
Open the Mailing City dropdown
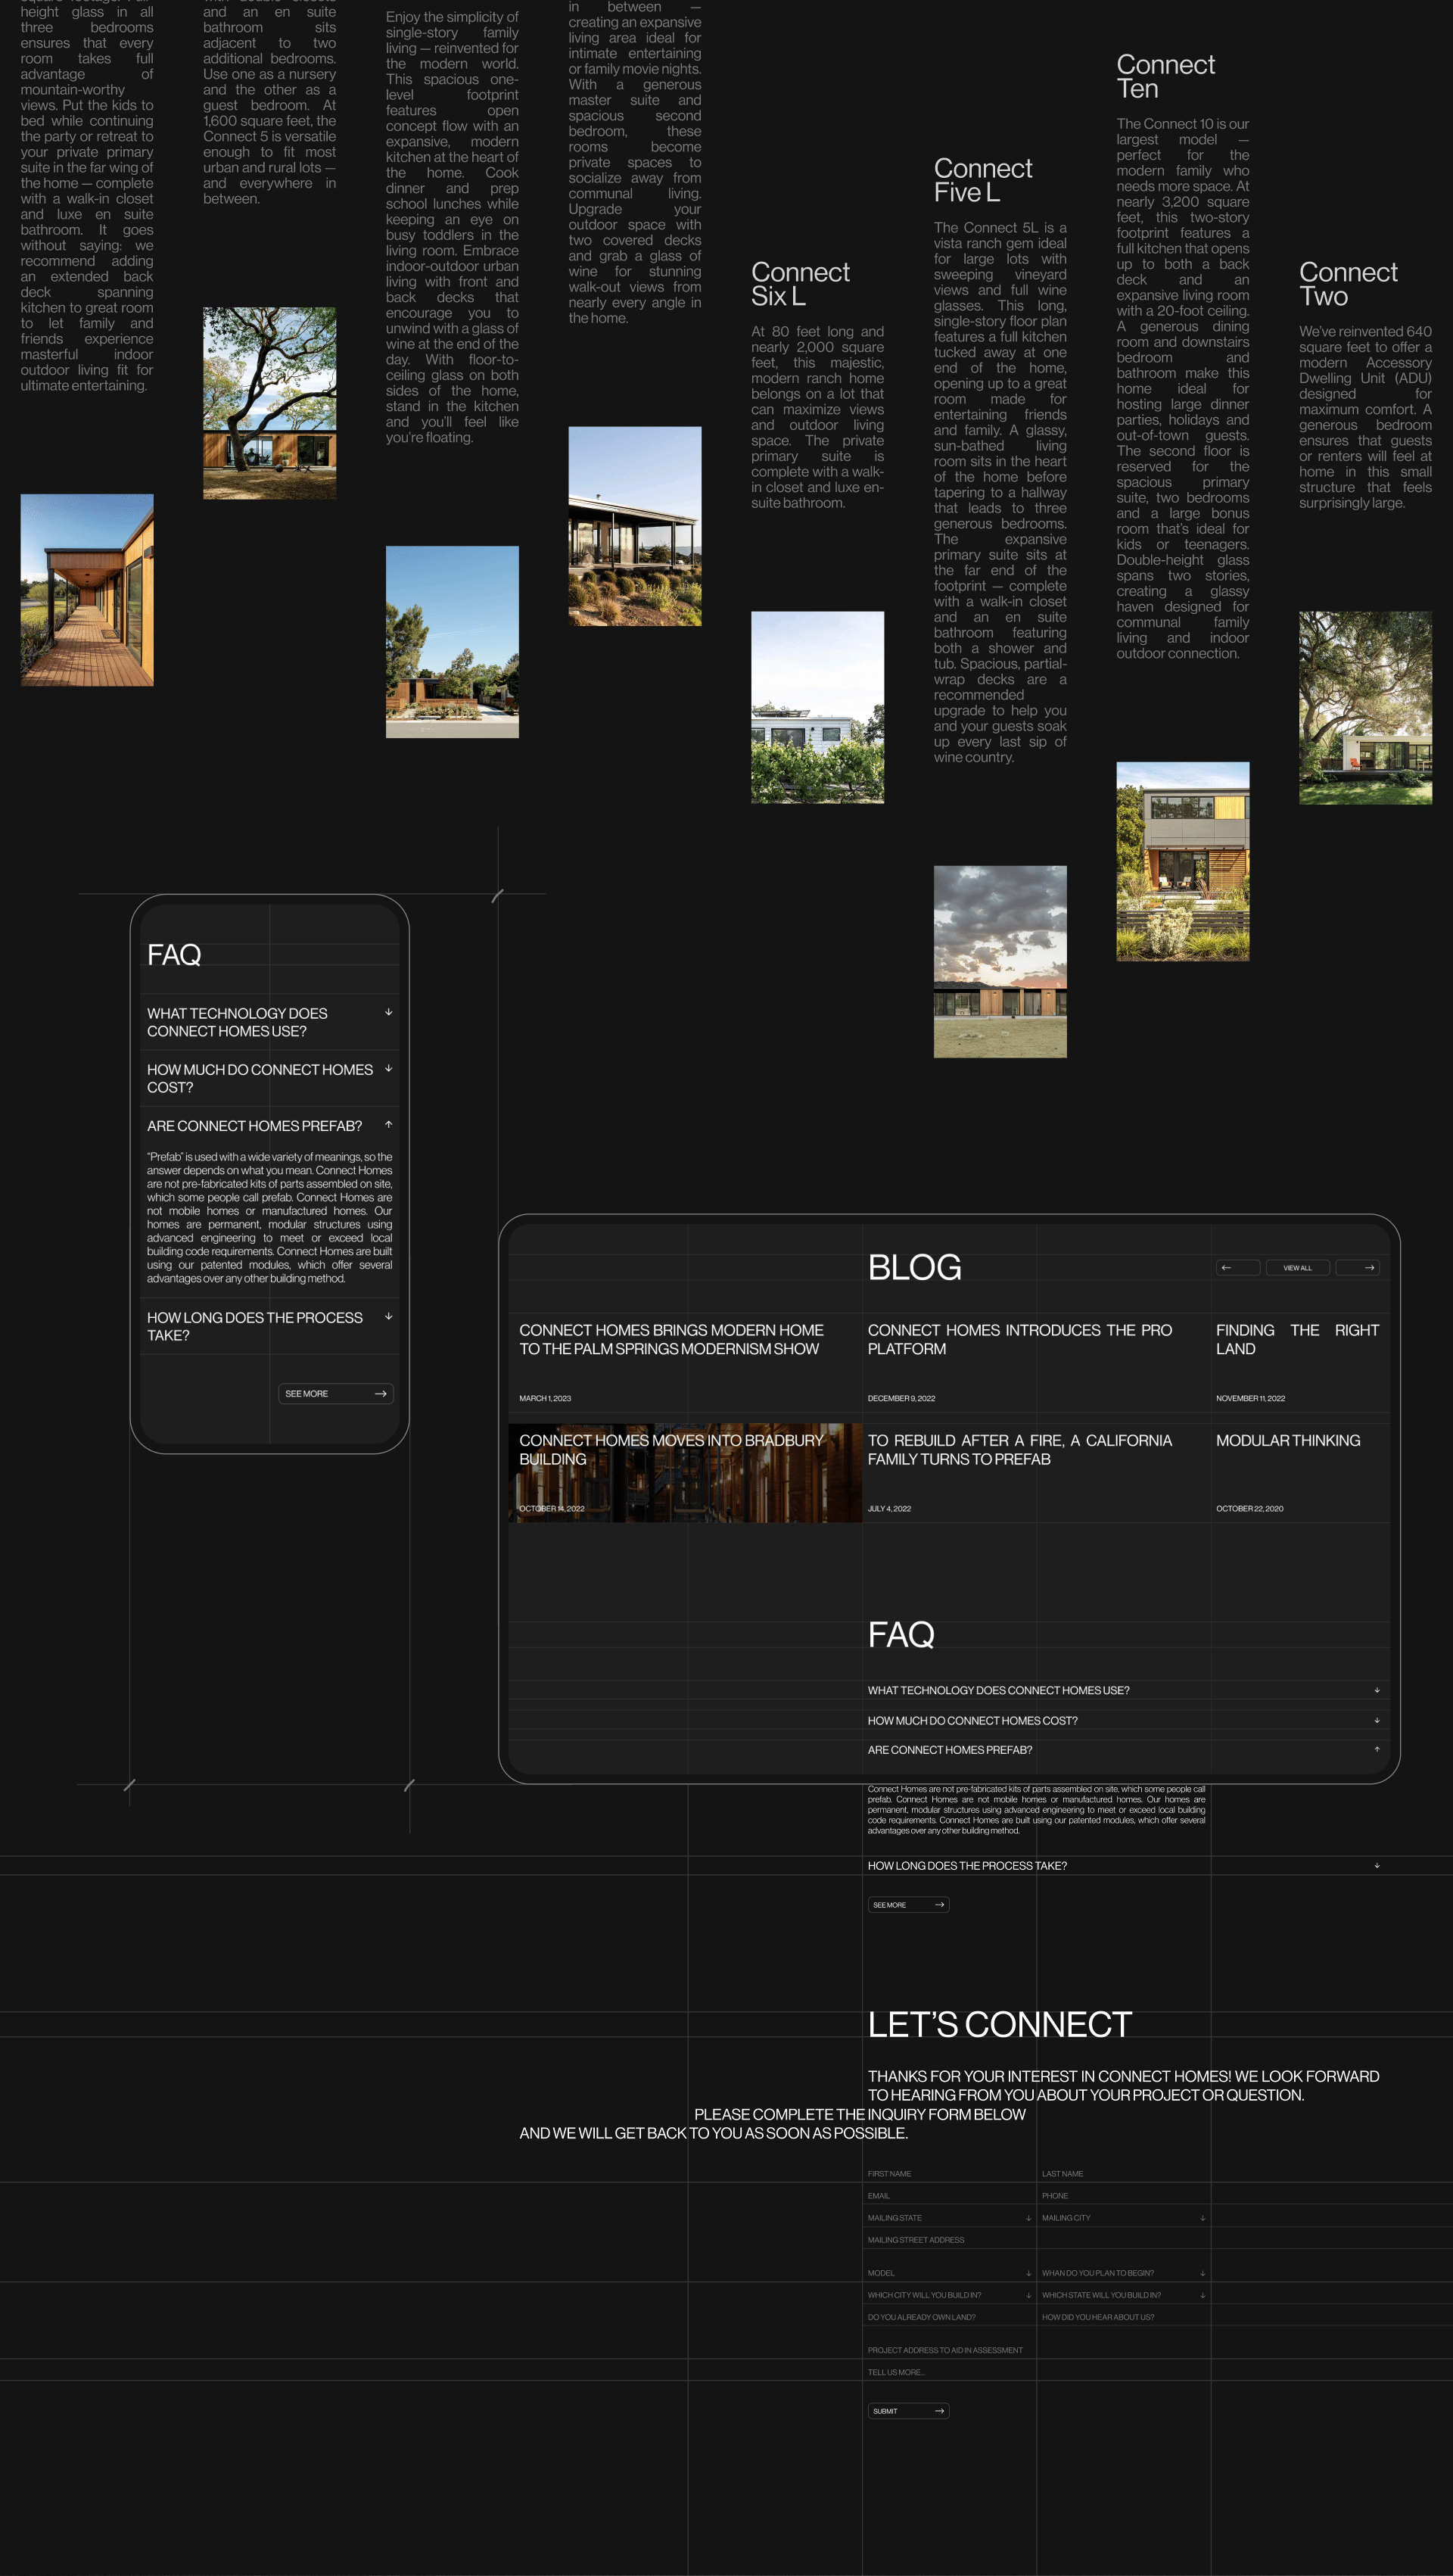click(1122, 2217)
